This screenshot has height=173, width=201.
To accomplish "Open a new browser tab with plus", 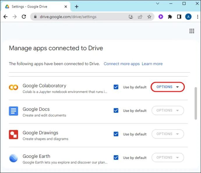I will tap(77, 6).
